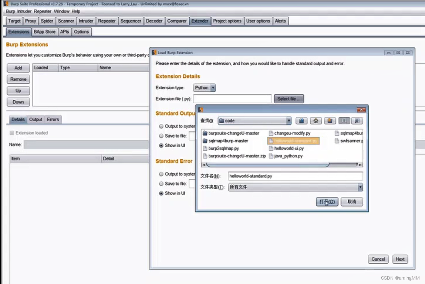Click the Up button
Viewport: 425px width, 284px height.
pyautogui.click(x=18, y=91)
